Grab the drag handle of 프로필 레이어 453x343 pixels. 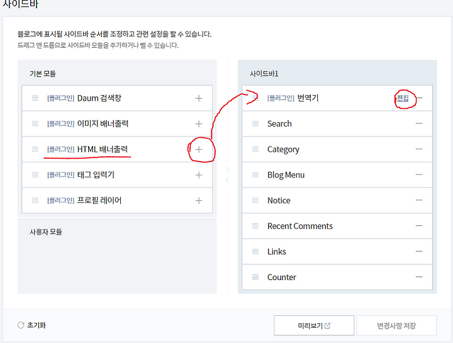tap(35, 201)
